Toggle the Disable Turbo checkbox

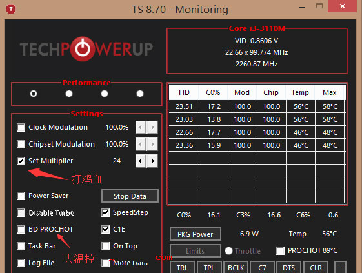(x=21, y=213)
